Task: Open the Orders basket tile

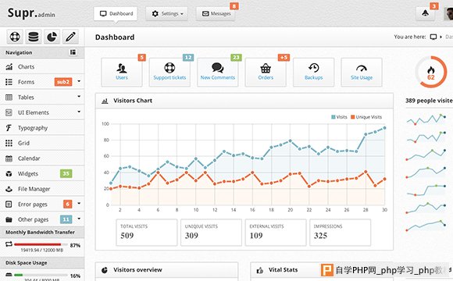Action: pos(266,72)
